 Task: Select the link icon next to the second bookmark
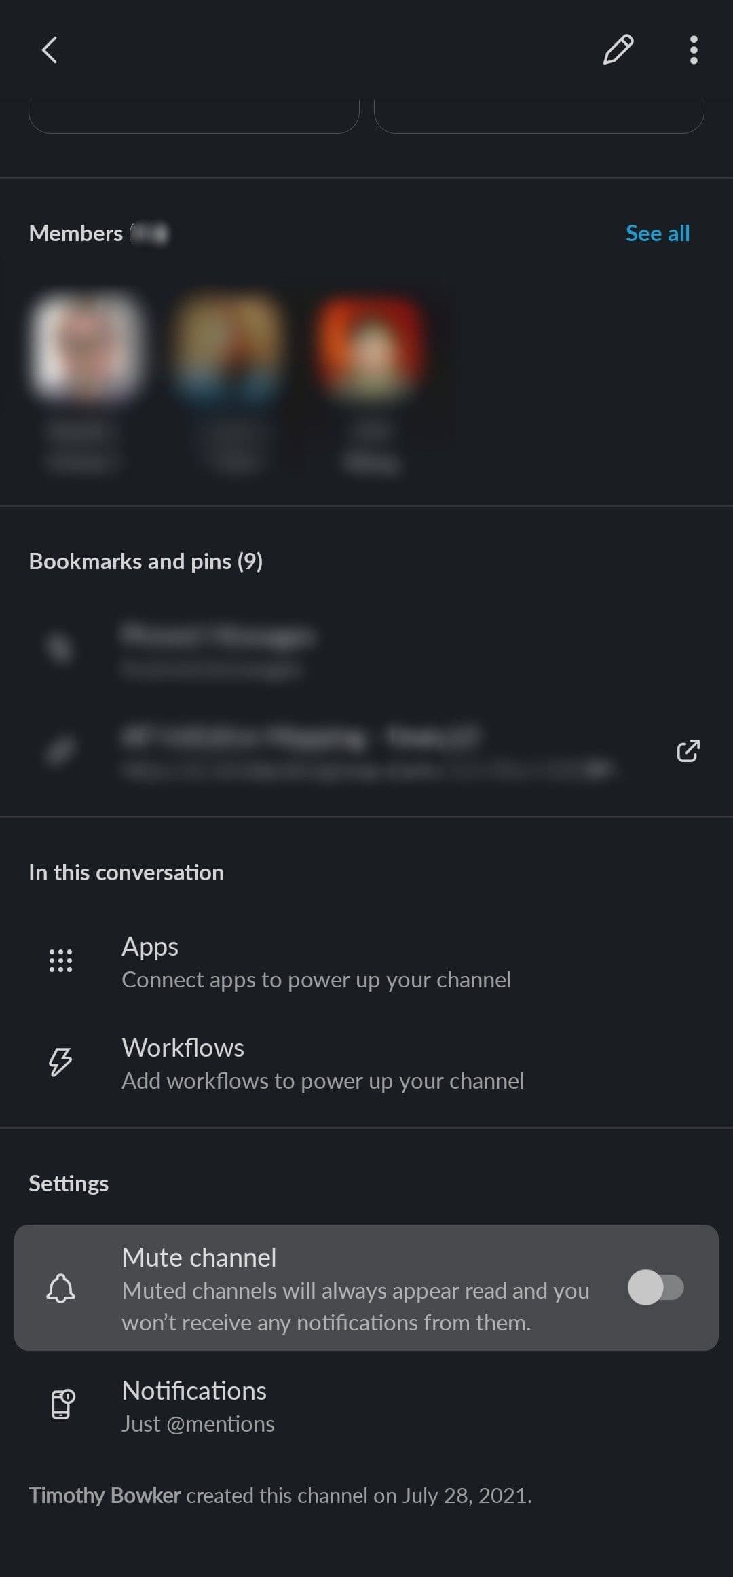click(x=61, y=750)
